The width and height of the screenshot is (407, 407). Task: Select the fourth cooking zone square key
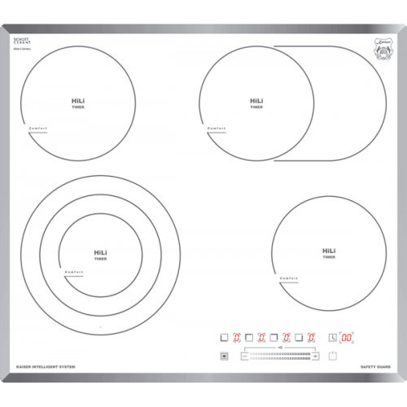coord(299,338)
